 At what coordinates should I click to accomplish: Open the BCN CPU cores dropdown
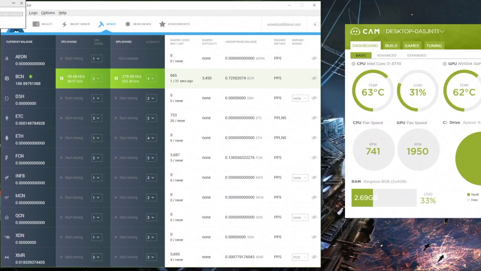[x=97, y=78]
